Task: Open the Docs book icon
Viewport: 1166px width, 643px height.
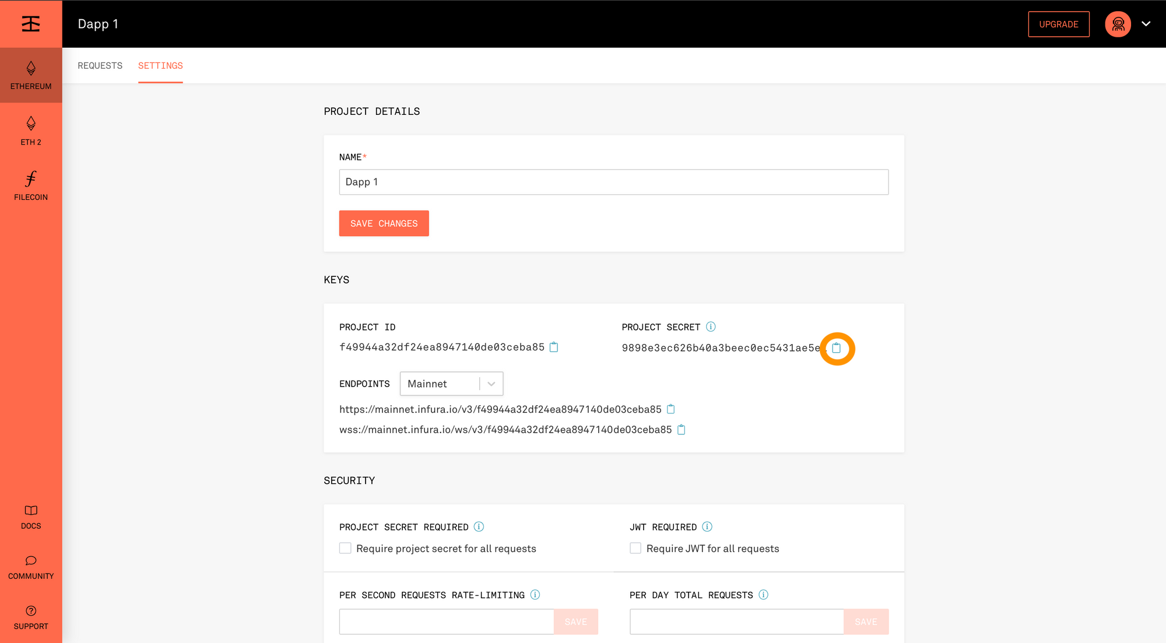Action: click(31, 511)
